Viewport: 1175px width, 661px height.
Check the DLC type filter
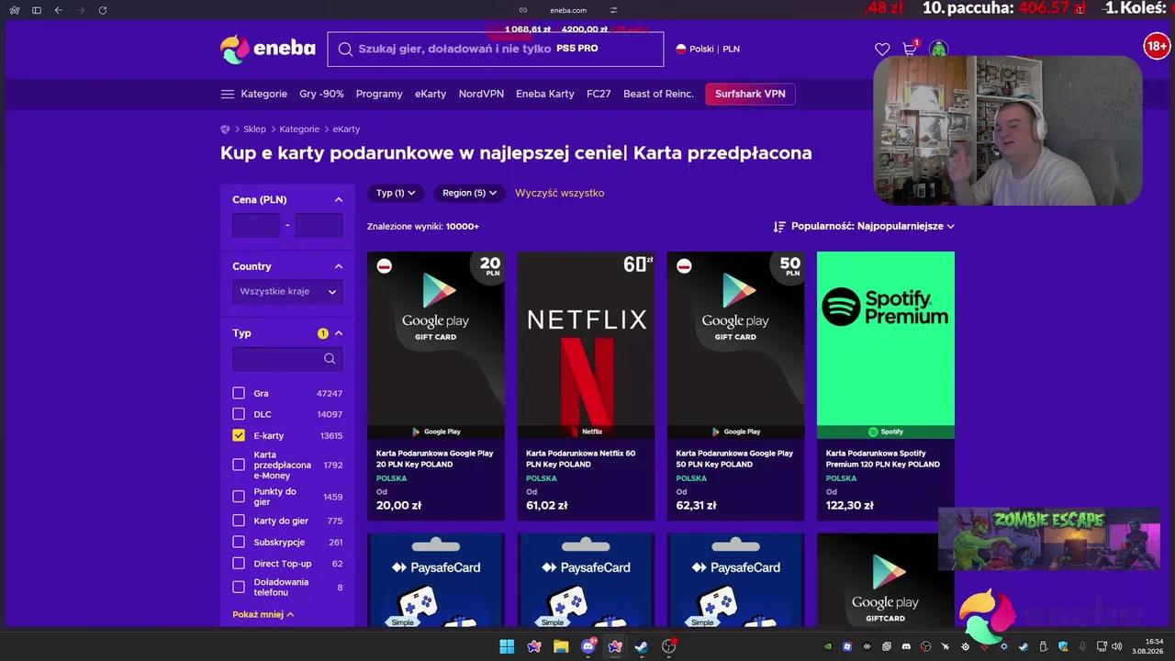pos(239,414)
